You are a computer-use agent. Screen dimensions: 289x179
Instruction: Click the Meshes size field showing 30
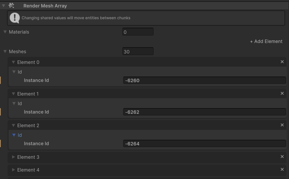[x=138, y=51]
